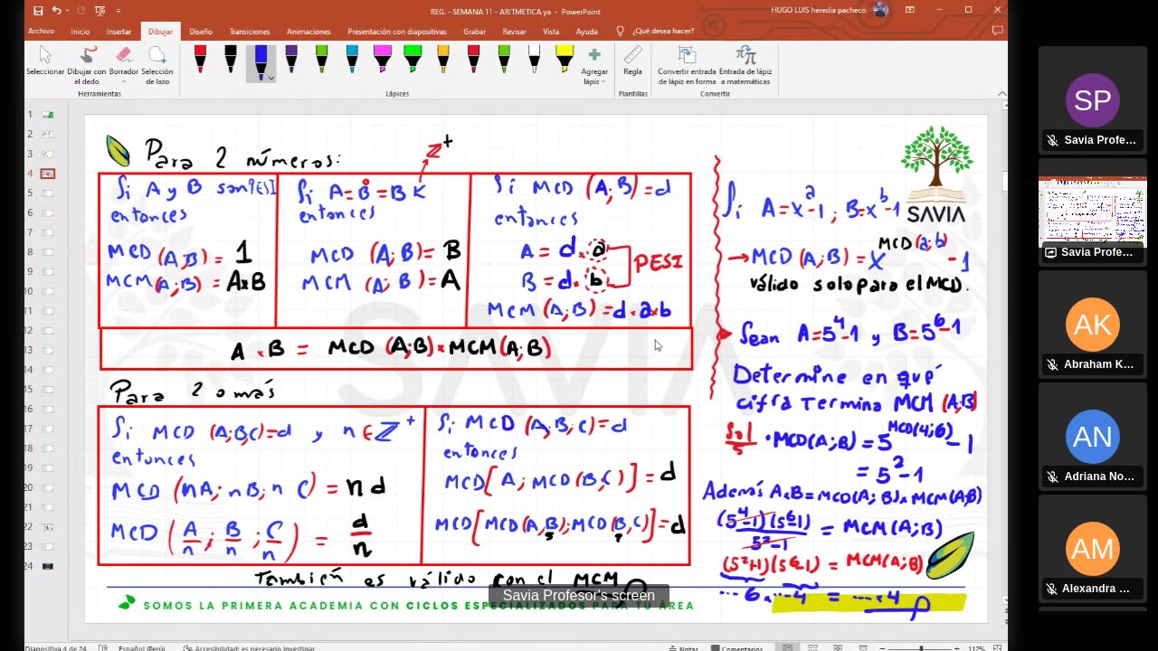The image size is (1158, 651).
Task: Select the black pen
Action: pos(231,60)
